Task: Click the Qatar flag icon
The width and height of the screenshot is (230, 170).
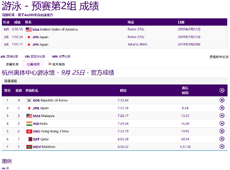Action: tap(29, 139)
